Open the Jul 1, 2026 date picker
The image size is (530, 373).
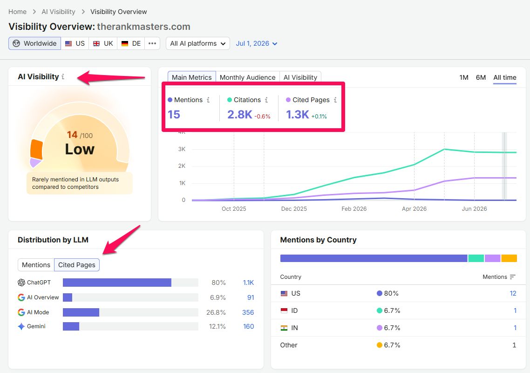(x=257, y=43)
